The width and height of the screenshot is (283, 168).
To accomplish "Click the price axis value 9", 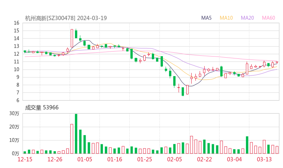I will pos(18,77).
